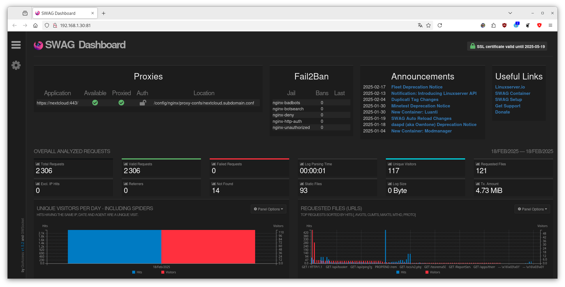Viewport: 565px width, 287px height.
Task: Click the nextcloud Available green checkmark
Action: pos(95,103)
